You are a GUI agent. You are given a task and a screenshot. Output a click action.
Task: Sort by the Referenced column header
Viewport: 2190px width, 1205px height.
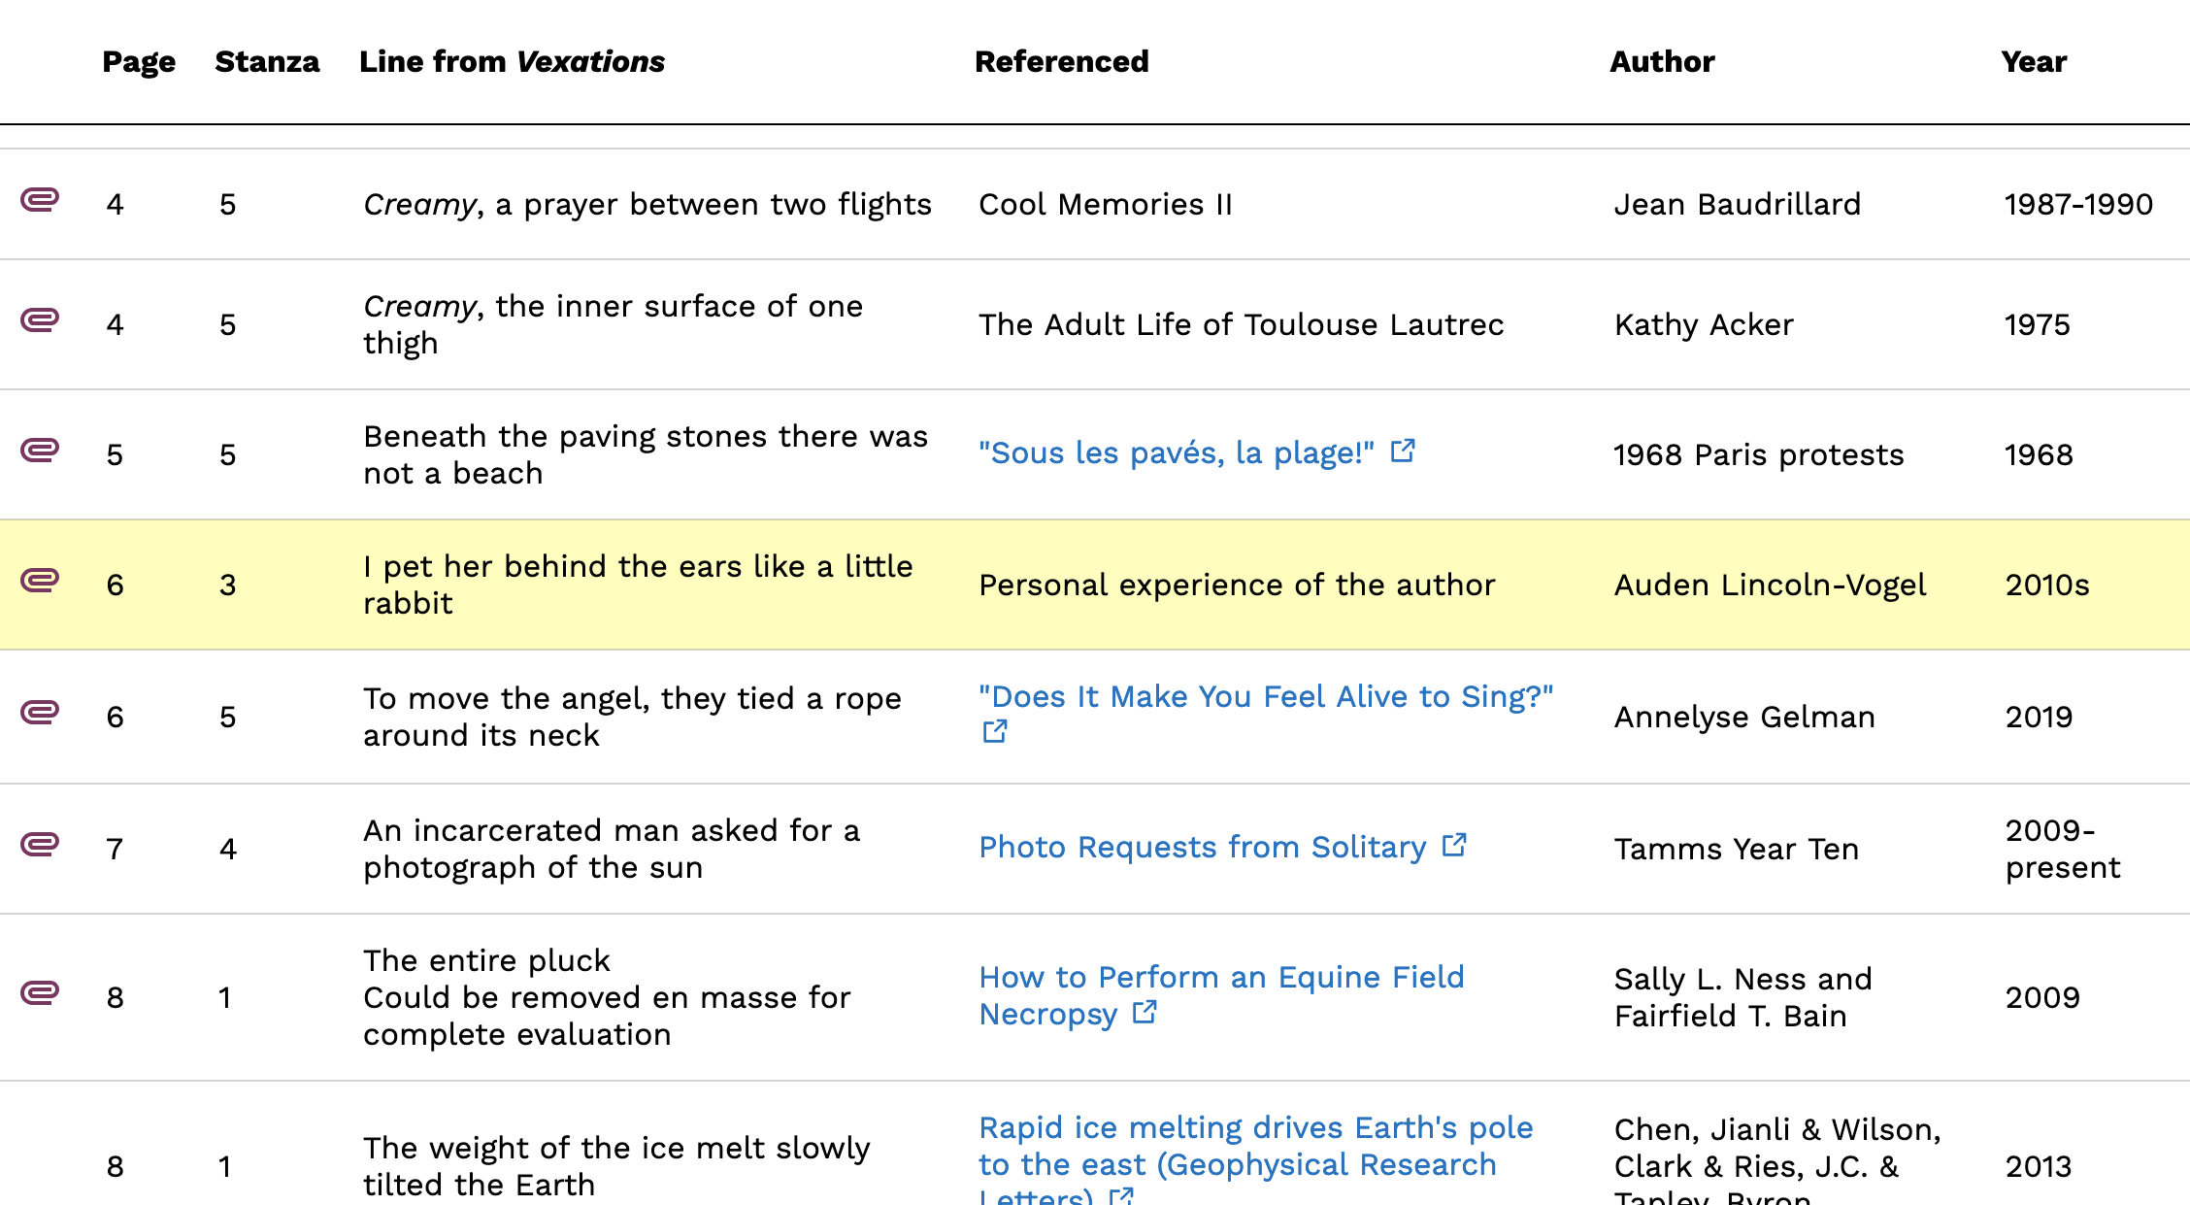(x=1061, y=62)
